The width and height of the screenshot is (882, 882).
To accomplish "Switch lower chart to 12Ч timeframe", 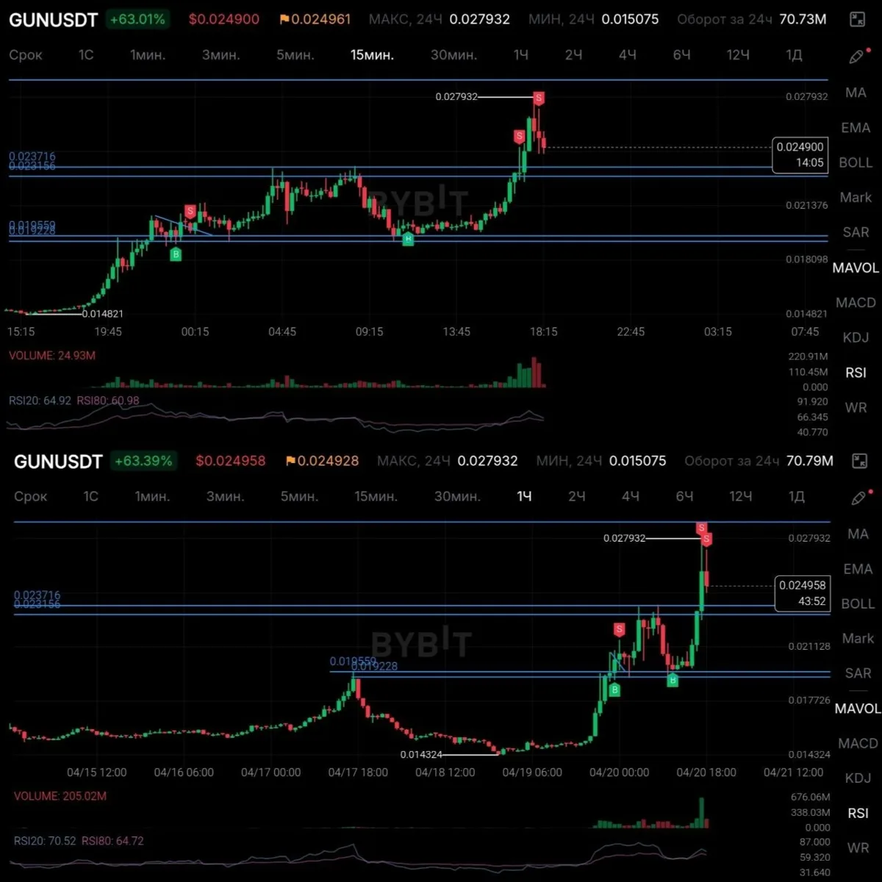I will 741,497.
